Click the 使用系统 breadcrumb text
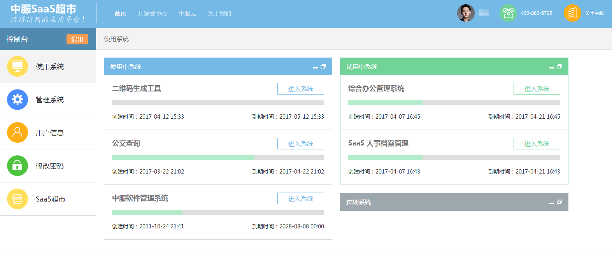 [x=116, y=39]
